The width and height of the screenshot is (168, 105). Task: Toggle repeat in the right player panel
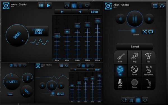(x=151, y=32)
